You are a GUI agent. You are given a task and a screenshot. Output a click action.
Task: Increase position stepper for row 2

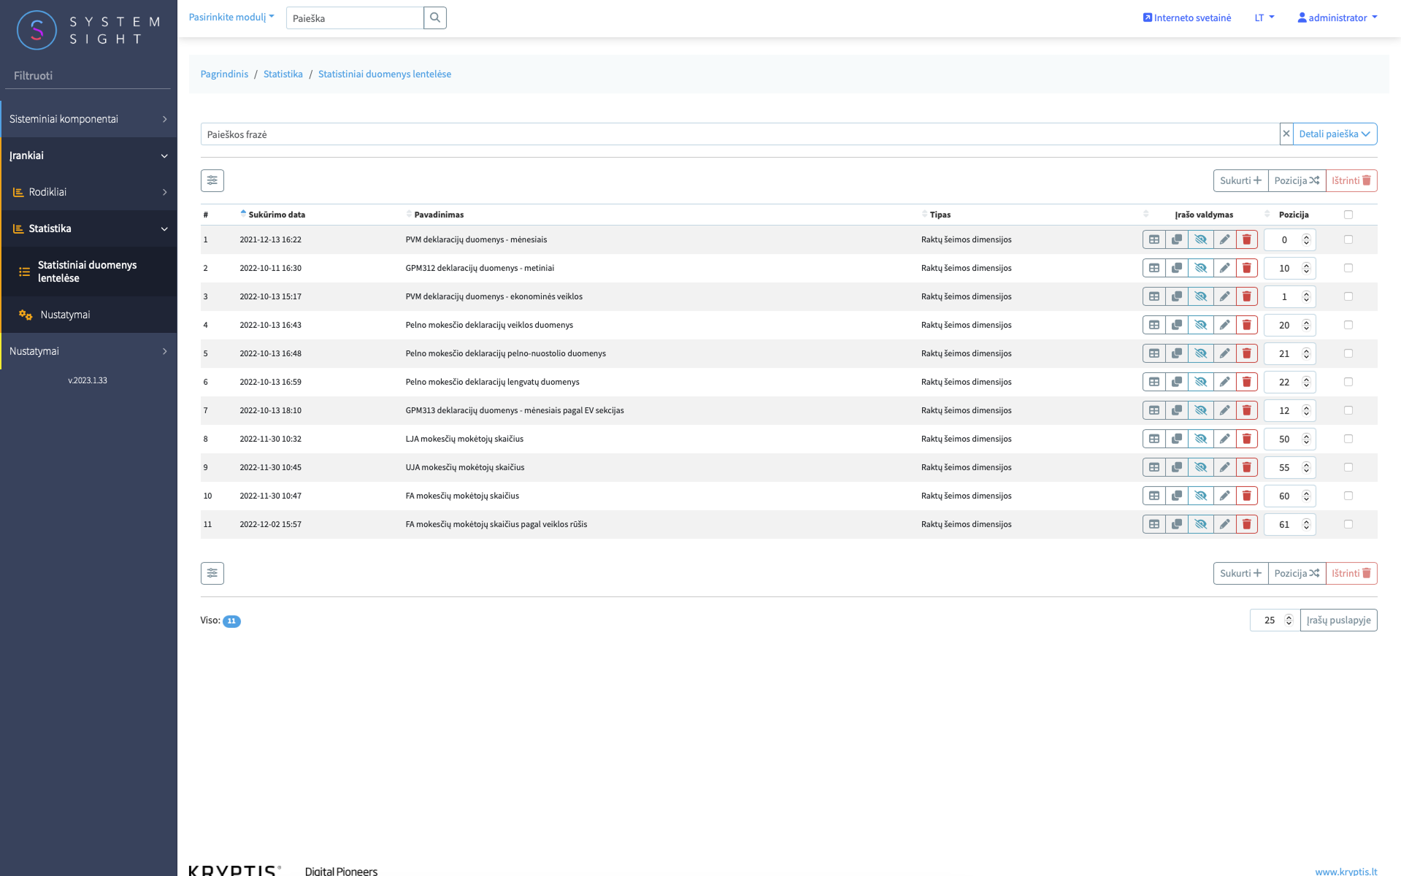(1306, 264)
